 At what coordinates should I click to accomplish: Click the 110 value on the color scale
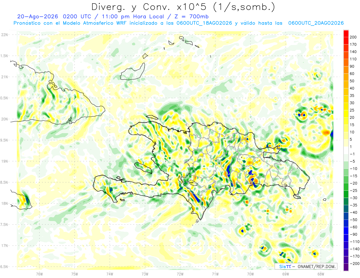pos(353,59)
